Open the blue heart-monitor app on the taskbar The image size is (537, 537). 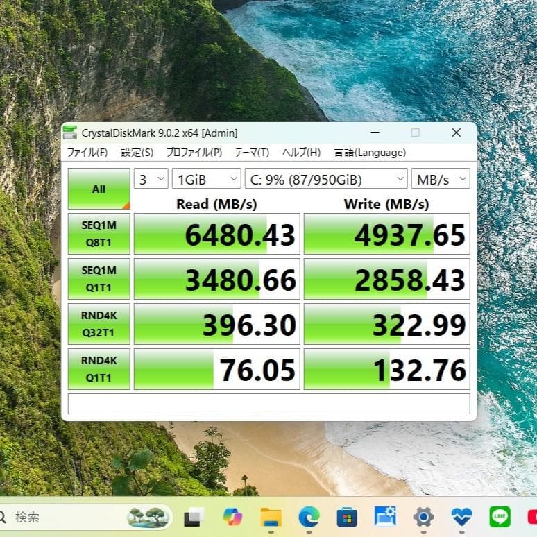(461, 517)
